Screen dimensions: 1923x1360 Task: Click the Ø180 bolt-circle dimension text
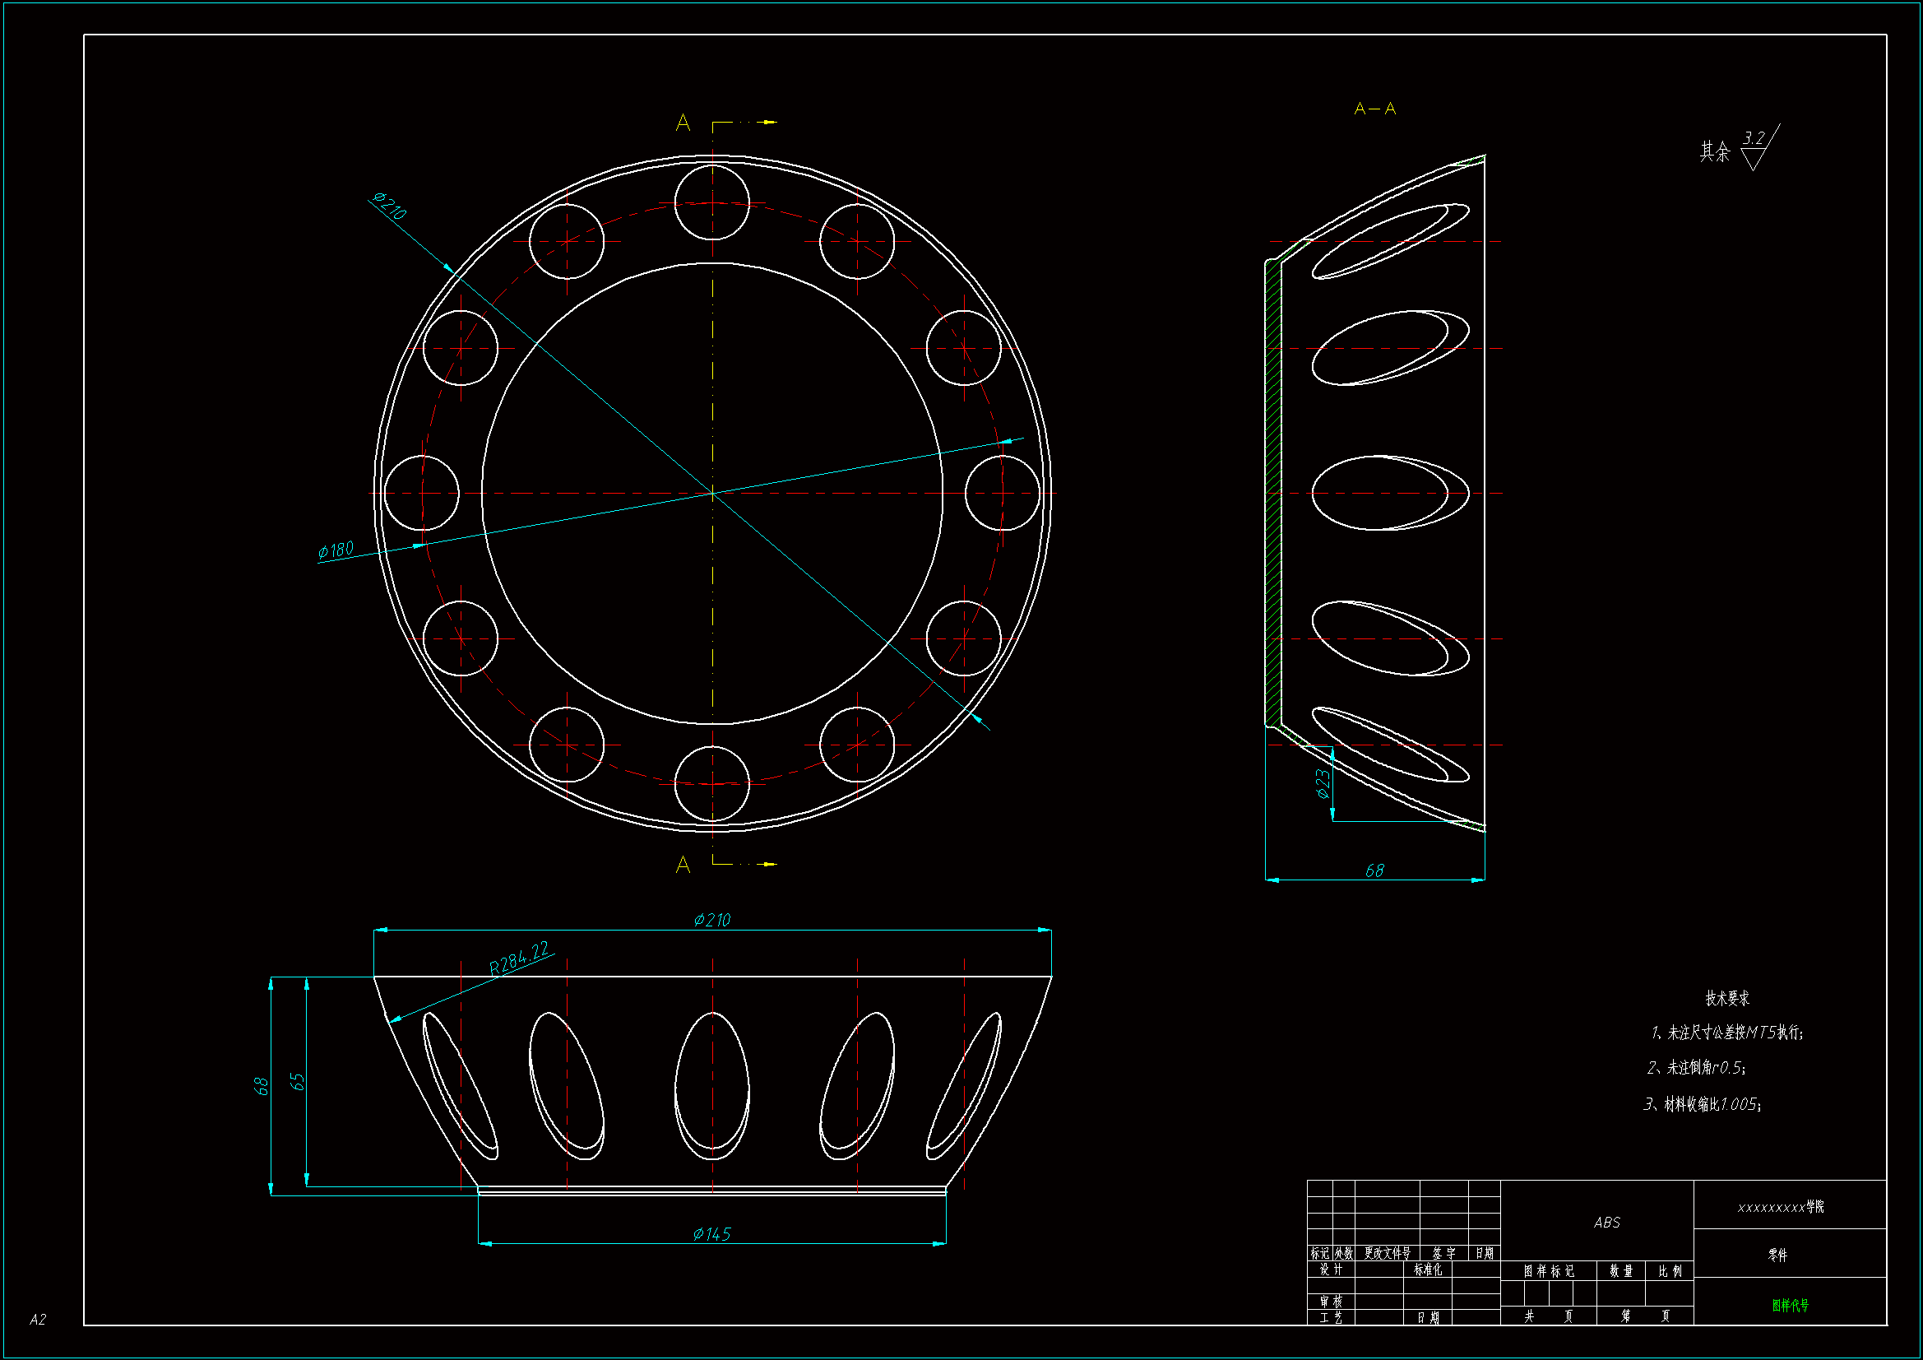click(336, 550)
